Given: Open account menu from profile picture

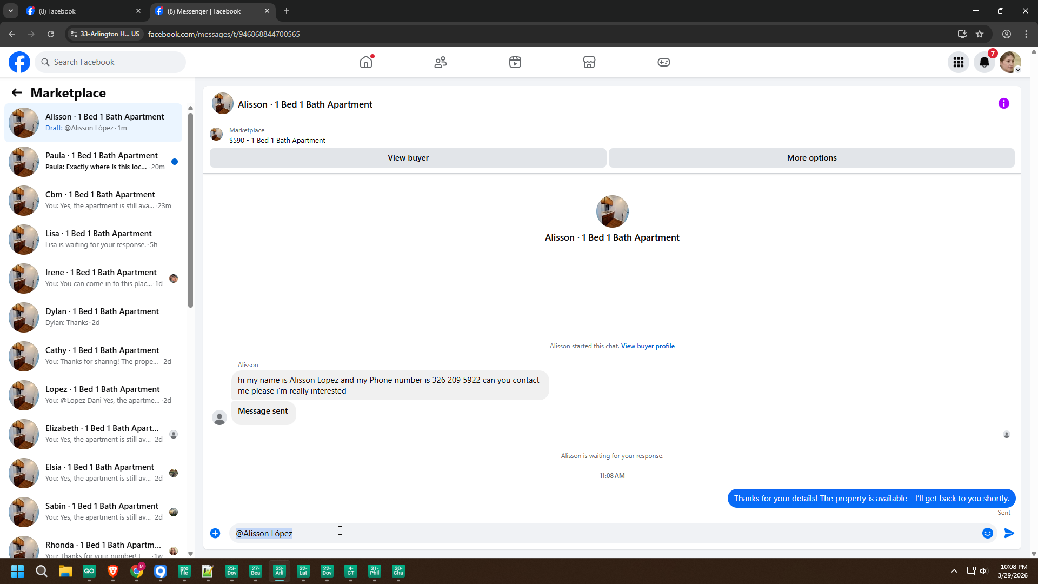Looking at the screenshot, I should tap(1010, 62).
